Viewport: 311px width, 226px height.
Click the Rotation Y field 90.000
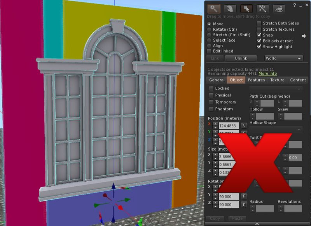click(x=229, y=197)
